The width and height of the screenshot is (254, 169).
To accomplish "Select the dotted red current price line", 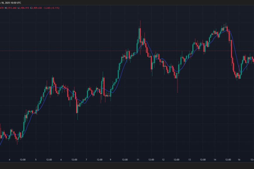I will coord(88,51).
